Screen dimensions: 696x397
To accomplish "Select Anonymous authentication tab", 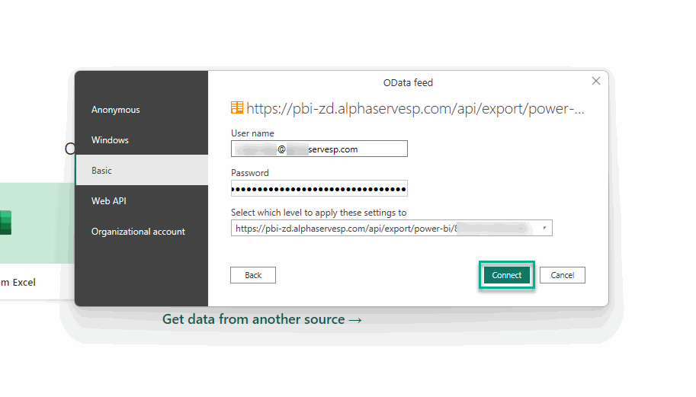I will pyautogui.click(x=116, y=110).
